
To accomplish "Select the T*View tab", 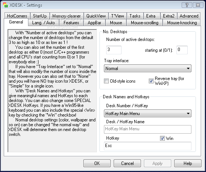I will coord(118,16).
